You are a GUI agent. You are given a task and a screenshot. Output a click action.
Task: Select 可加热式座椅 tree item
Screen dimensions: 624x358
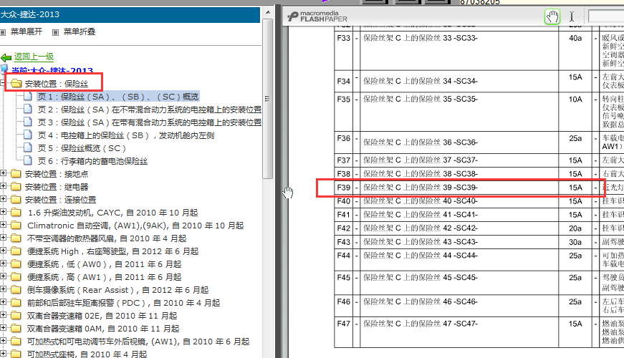[x=87, y=354]
